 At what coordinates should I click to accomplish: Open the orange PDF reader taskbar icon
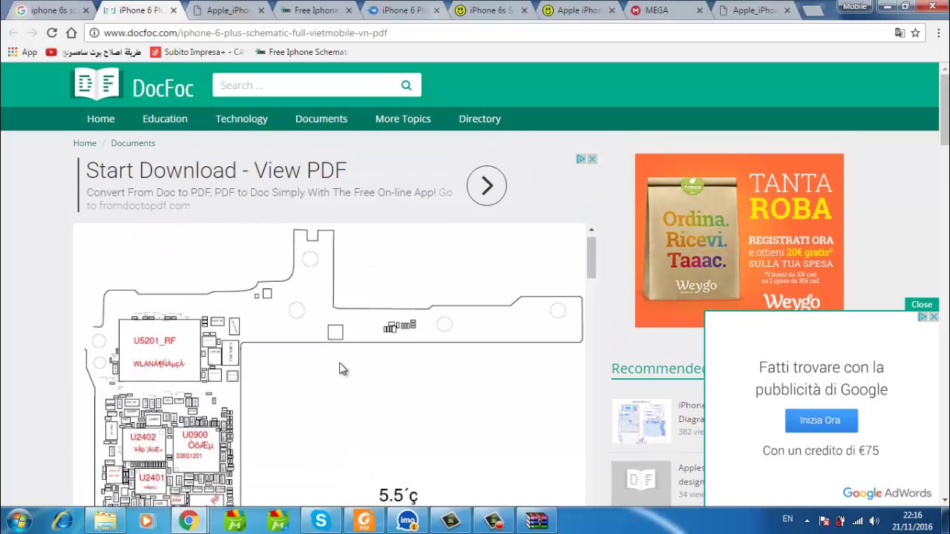364,521
